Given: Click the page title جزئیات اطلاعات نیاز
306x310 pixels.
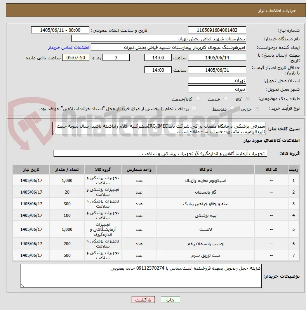Looking at the screenshot, I should pyautogui.click(x=277, y=10).
